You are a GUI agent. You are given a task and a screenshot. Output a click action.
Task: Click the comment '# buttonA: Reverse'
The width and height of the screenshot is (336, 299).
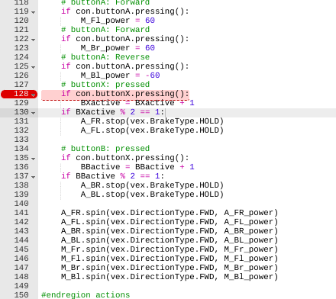(105, 57)
